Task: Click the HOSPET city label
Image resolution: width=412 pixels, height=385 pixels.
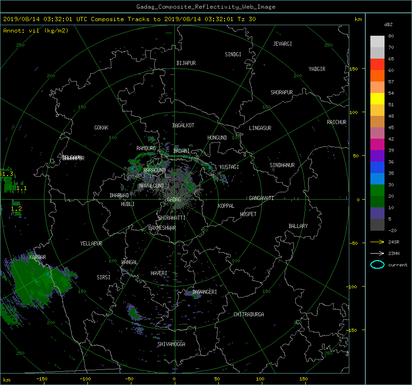Action: point(248,214)
